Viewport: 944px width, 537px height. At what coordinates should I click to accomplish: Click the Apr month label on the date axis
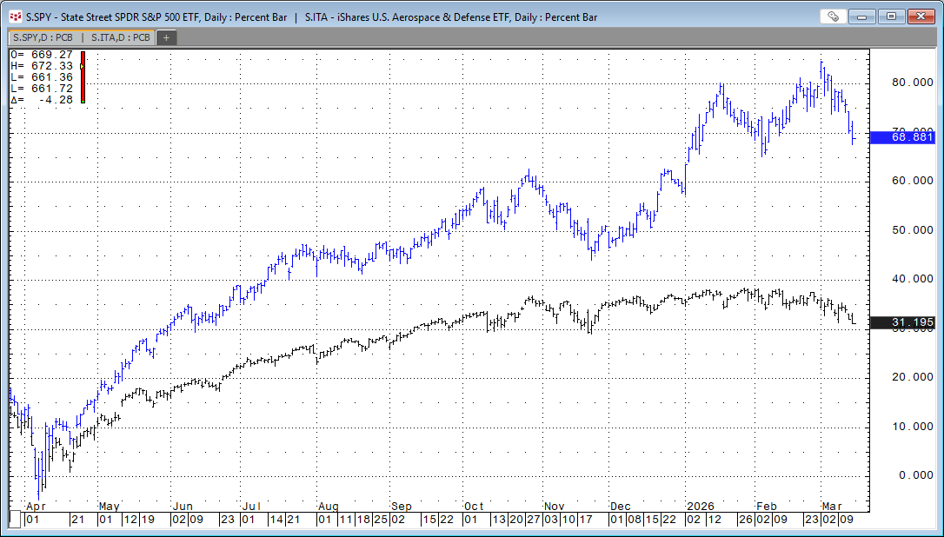click(36, 506)
